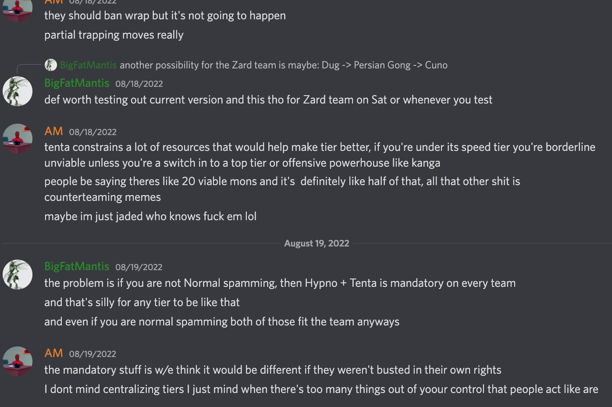Open AM's avatar beside "tenta constrains" message
Viewport: 612px width, 407px height.
pyautogui.click(x=18, y=139)
